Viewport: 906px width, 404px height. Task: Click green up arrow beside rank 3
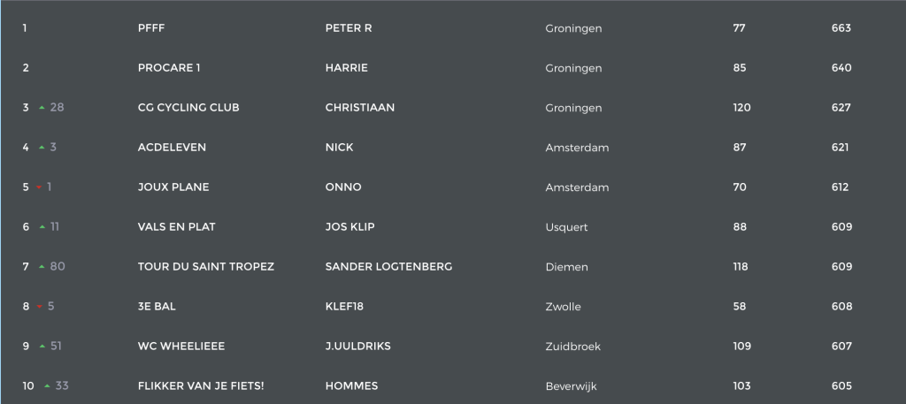tap(42, 108)
